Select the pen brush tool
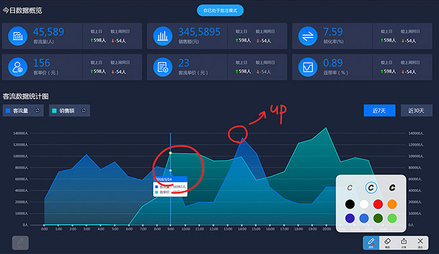This screenshot has height=254, width=439. [x=371, y=242]
